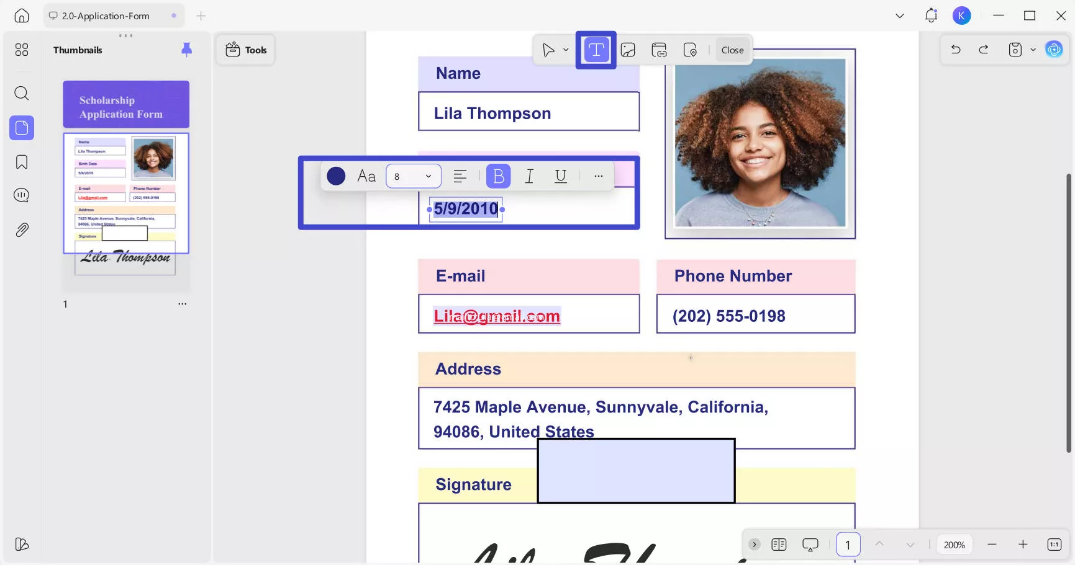Expand the selection tool dropdown arrow
The height and width of the screenshot is (565, 1075).
(565, 50)
